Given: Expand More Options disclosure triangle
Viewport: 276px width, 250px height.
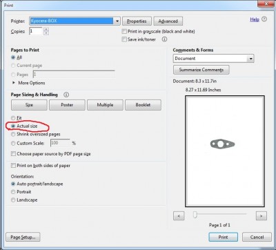Looking at the screenshot, I should [14, 82].
